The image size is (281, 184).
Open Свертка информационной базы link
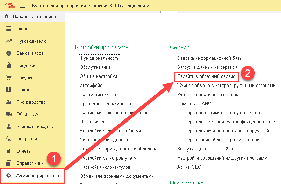[210, 58]
